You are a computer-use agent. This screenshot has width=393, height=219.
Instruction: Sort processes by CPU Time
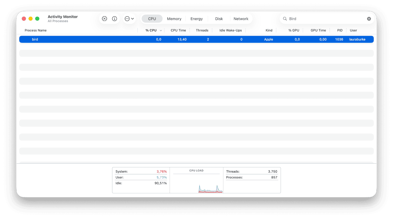click(x=178, y=30)
